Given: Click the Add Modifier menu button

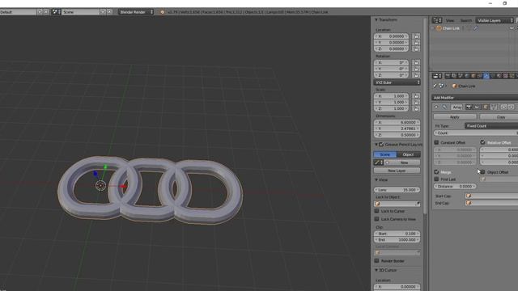Looking at the screenshot, I should [475, 98].
